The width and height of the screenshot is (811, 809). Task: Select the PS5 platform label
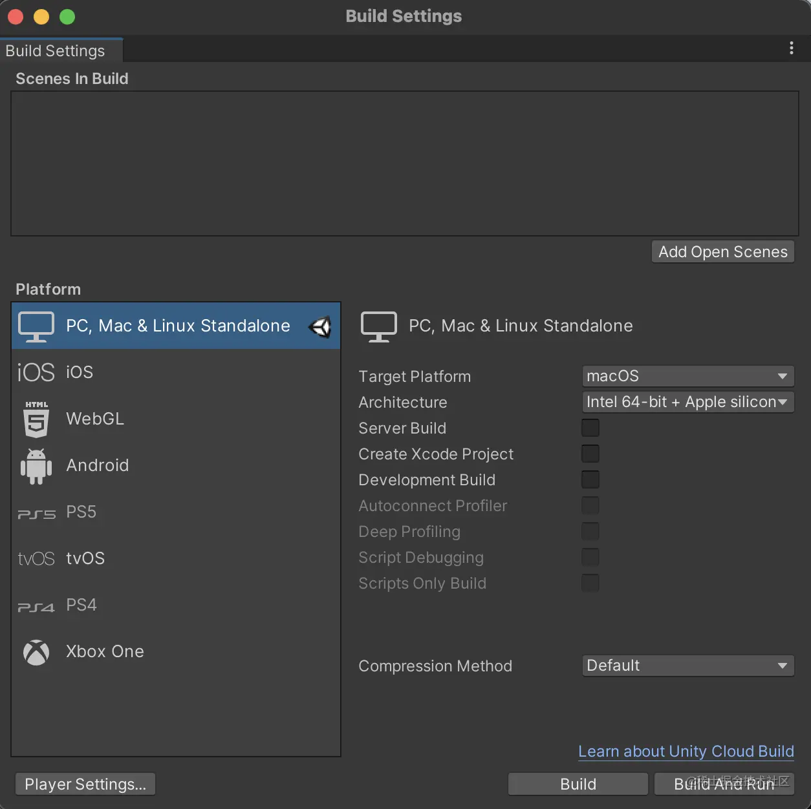click(81, 512)
